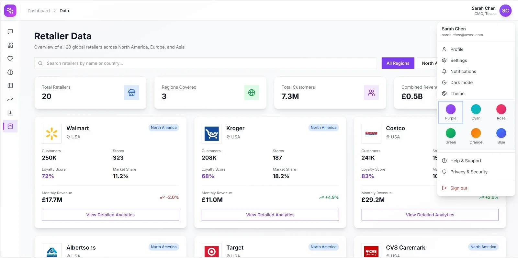Click Albertsons' North America region badge
Viewport: 518px width, 258px height.
click(163, 247)
